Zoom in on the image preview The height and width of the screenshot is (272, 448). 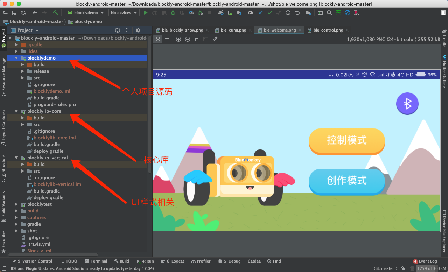(178, 39)
